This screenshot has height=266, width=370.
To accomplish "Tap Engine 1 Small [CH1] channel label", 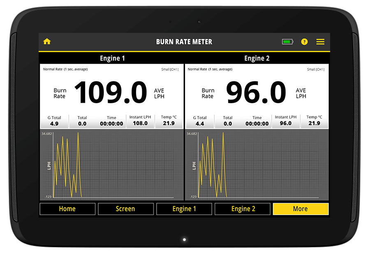I will click(x=170, y=69).
